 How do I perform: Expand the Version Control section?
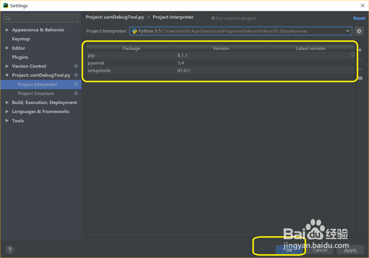coord(7,66)
